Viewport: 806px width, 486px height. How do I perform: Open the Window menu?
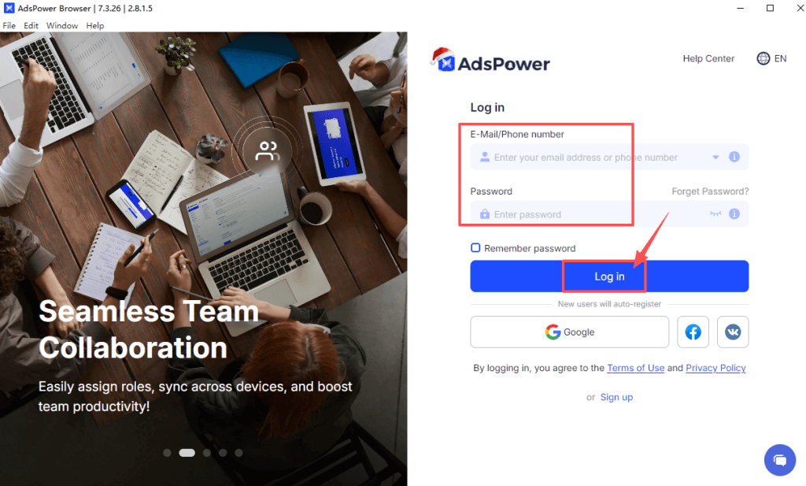(x=62, y=26)
